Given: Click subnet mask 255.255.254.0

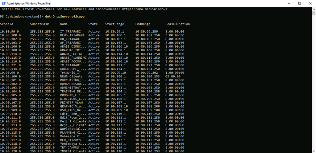Looking at the screenshot, I should [42, 35].
